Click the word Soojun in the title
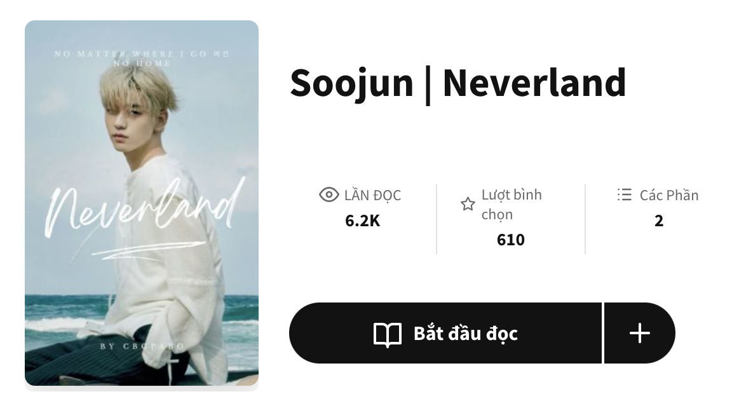732x408 pixels. (x=352, y=83)
